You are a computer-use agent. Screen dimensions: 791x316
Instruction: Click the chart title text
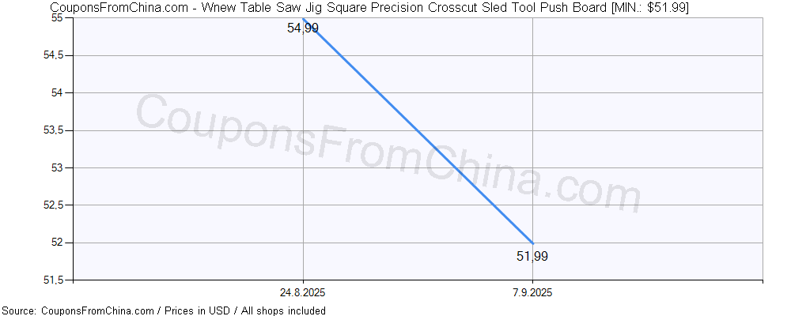(x=369, y=7)
